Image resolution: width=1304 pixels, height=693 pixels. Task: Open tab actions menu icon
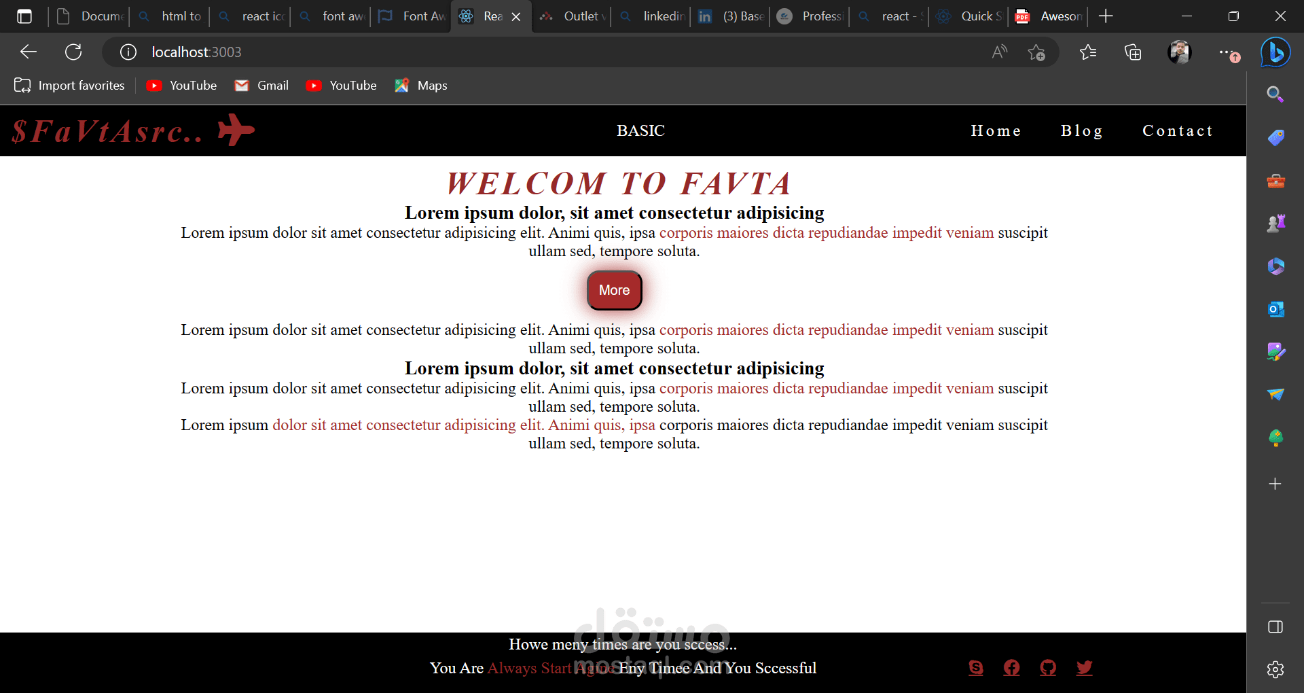(x=24, y=16)
